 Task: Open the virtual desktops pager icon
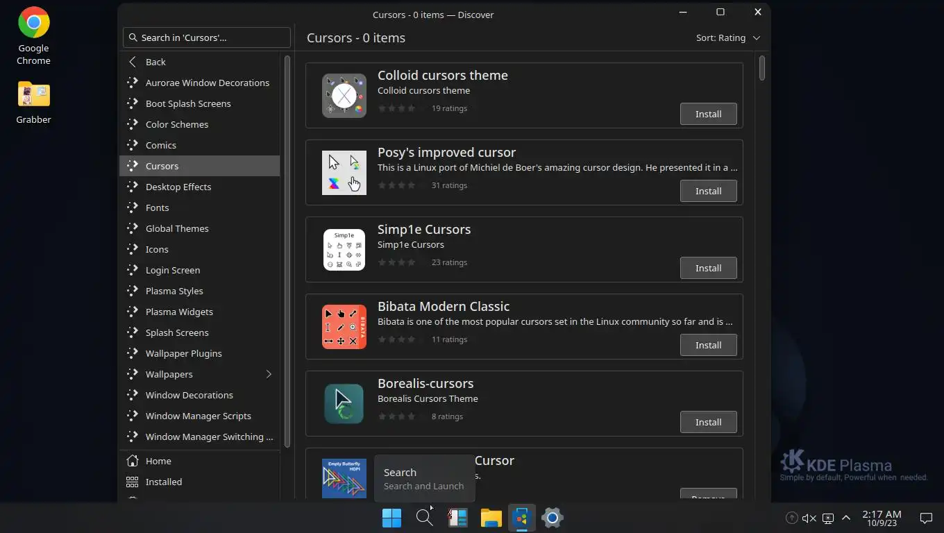[x=457, y=518]
